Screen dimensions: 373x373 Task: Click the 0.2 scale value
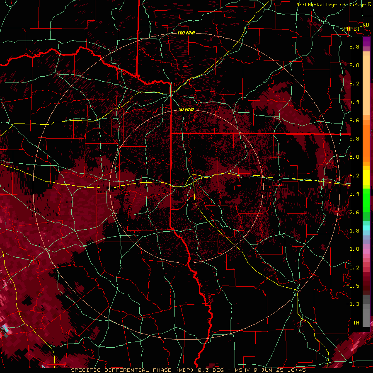354,268
